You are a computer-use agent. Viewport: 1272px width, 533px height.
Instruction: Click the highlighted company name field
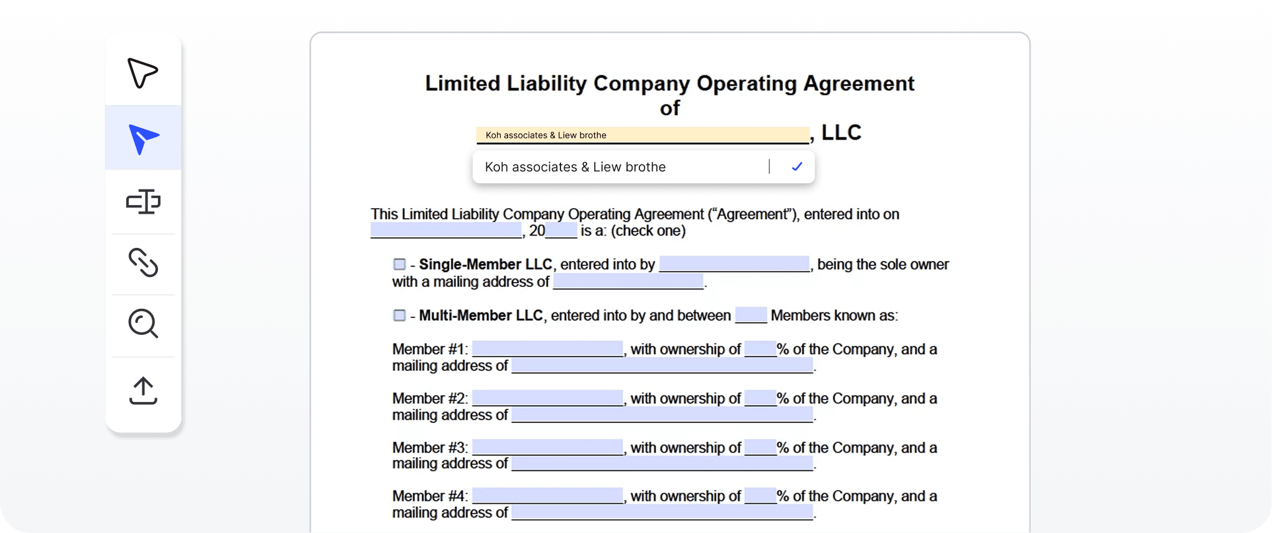pos(643,135)
